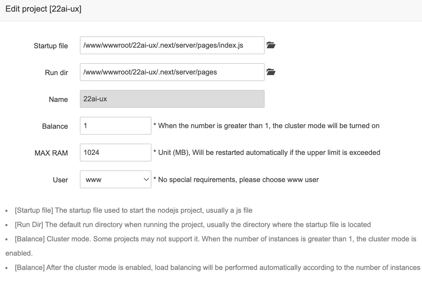The height and width of the screenshot is (286, 422).
Task: Click into the Startup file path field
Action: [172, 45]
